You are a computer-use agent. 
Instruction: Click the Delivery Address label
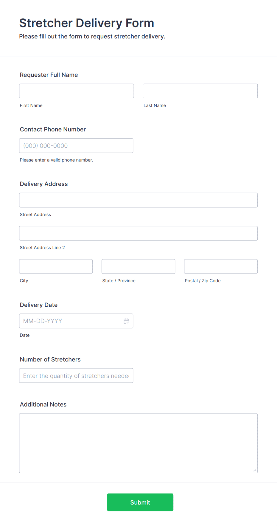44,184
